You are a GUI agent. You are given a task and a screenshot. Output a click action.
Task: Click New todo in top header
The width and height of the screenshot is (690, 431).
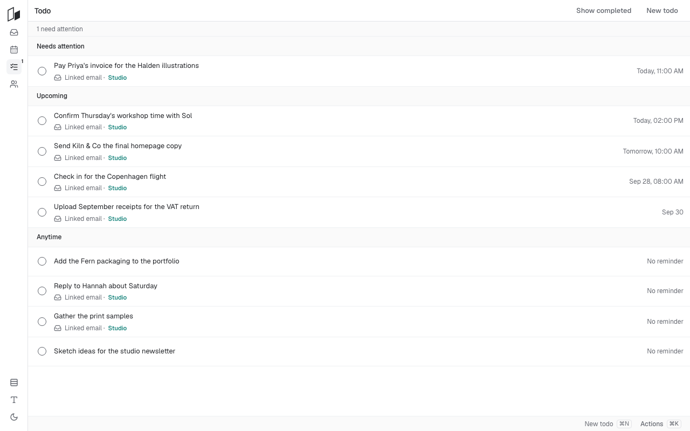pos(662,11)
